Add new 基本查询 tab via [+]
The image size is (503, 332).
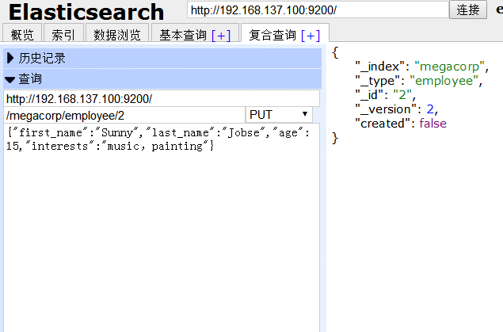(221, 36)
